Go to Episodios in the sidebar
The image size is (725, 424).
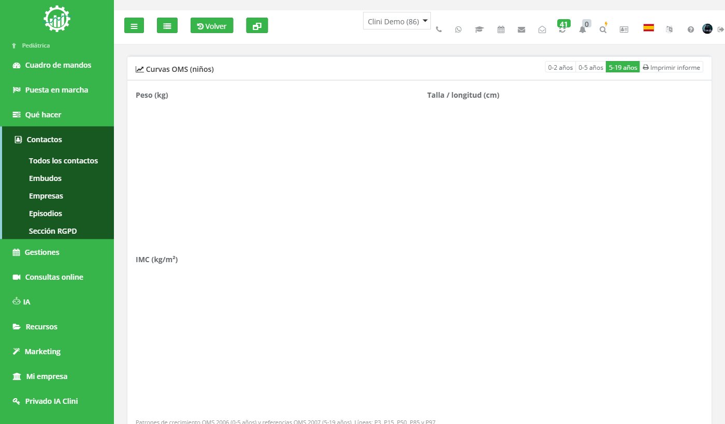pyautogui.click(x=46, y=214)
